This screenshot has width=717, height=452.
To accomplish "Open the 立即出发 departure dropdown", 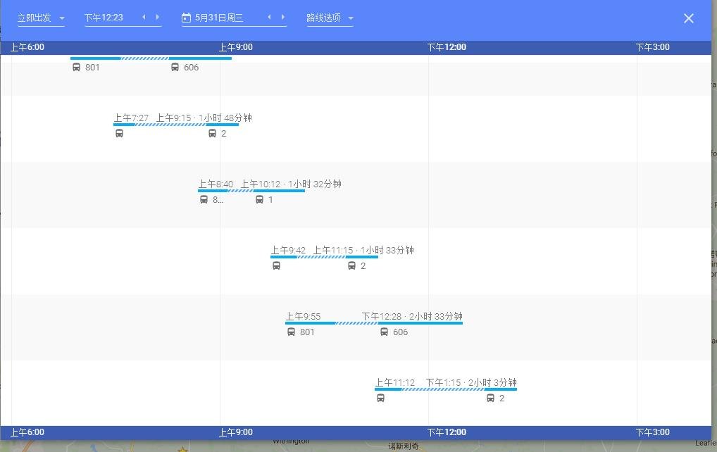I will [x=41, y=18].
